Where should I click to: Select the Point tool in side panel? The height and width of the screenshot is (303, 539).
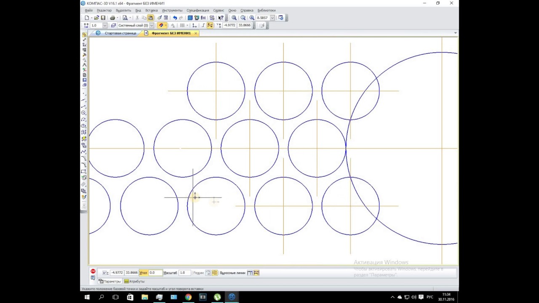click(84, 93)
